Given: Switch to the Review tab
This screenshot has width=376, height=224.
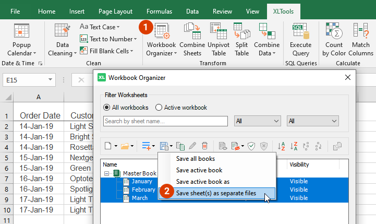Looking at the screenshot, I should pyautogui.click(x=222, y=11).
